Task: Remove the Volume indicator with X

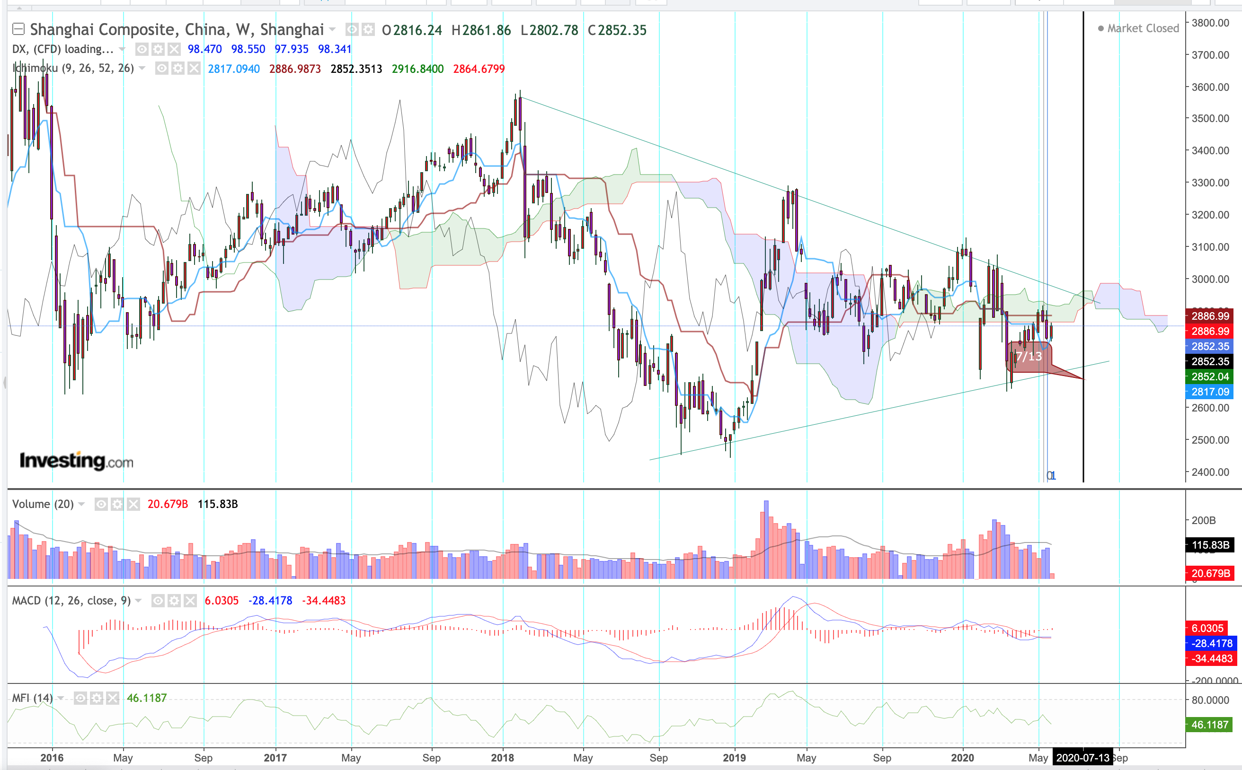Action: (133, 504)
